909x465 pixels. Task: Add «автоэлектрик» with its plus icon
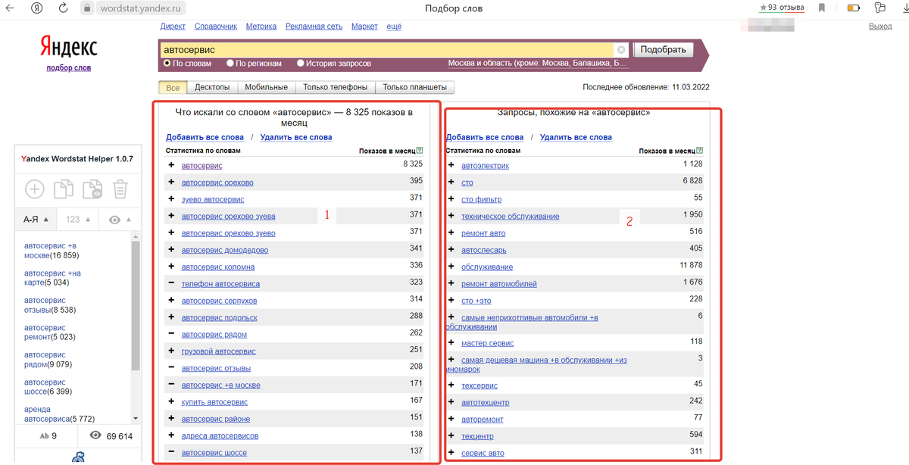click(x=451, y=165)
